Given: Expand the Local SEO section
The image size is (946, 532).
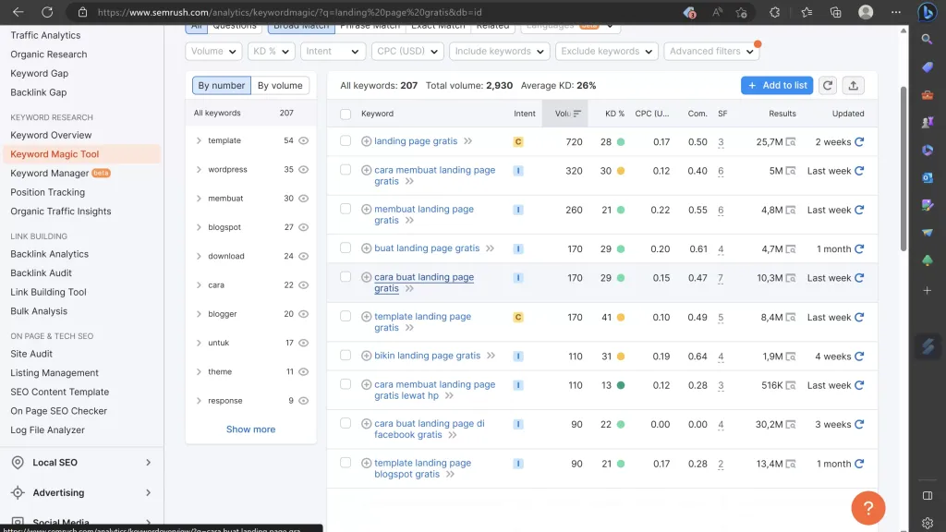Looking at the screenshot, I should pos(81,463).
